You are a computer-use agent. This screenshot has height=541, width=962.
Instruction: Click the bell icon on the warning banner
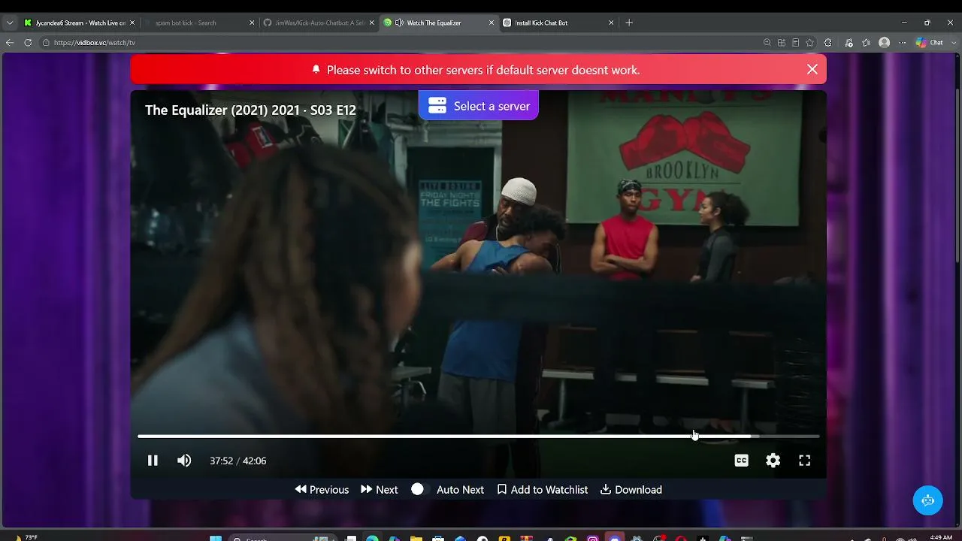tap(316, 69)
